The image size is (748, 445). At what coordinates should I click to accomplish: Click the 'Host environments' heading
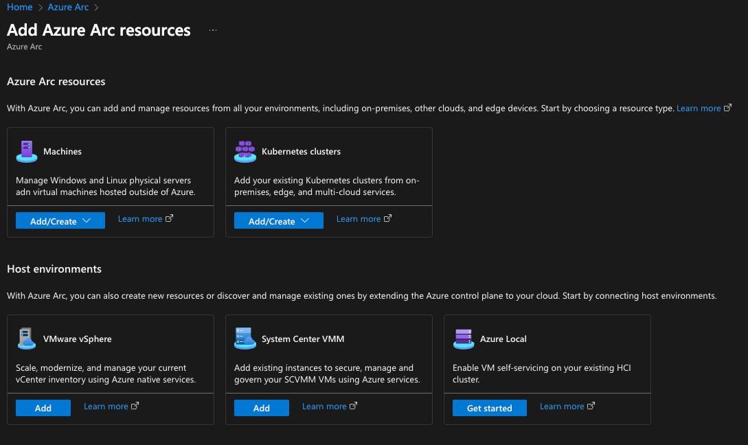tap(54, 269)
